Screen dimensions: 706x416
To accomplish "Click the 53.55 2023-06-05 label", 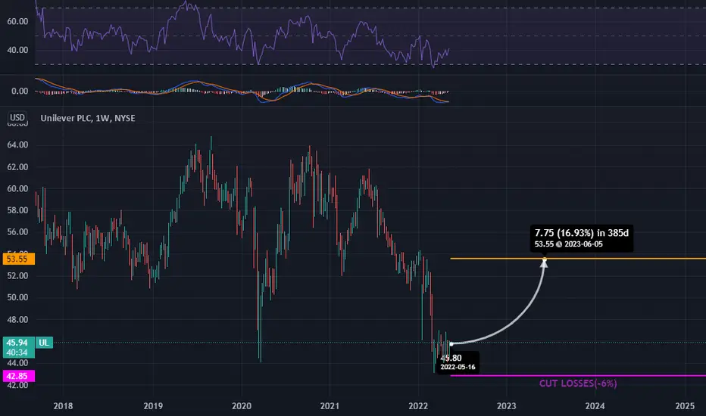I will coord(569,244).
